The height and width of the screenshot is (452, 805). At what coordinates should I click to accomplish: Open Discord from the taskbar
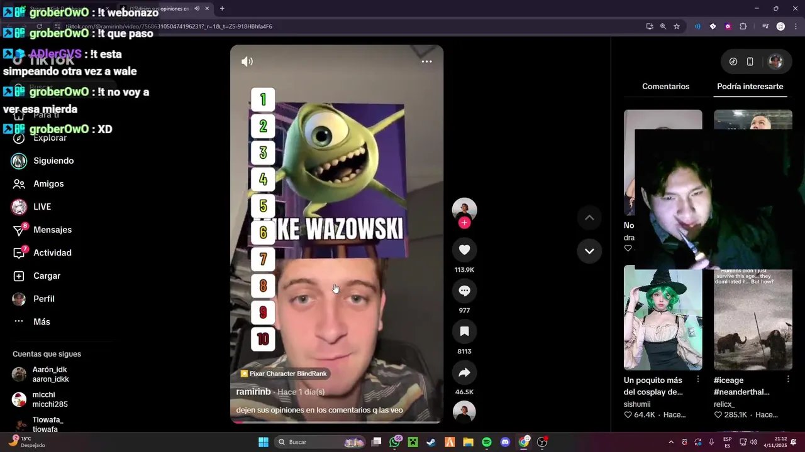[505, 442]
